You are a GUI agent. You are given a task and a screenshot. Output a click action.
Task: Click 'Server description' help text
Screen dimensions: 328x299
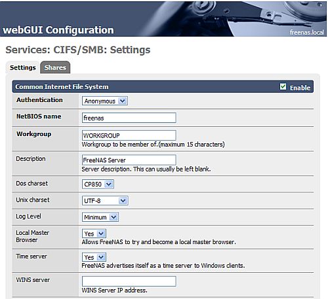(x=146, y=169)
